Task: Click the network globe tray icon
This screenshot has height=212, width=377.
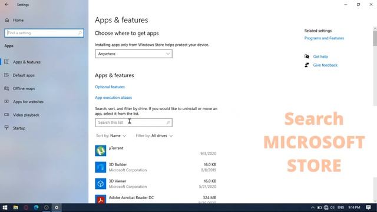Action: [326, 207]
